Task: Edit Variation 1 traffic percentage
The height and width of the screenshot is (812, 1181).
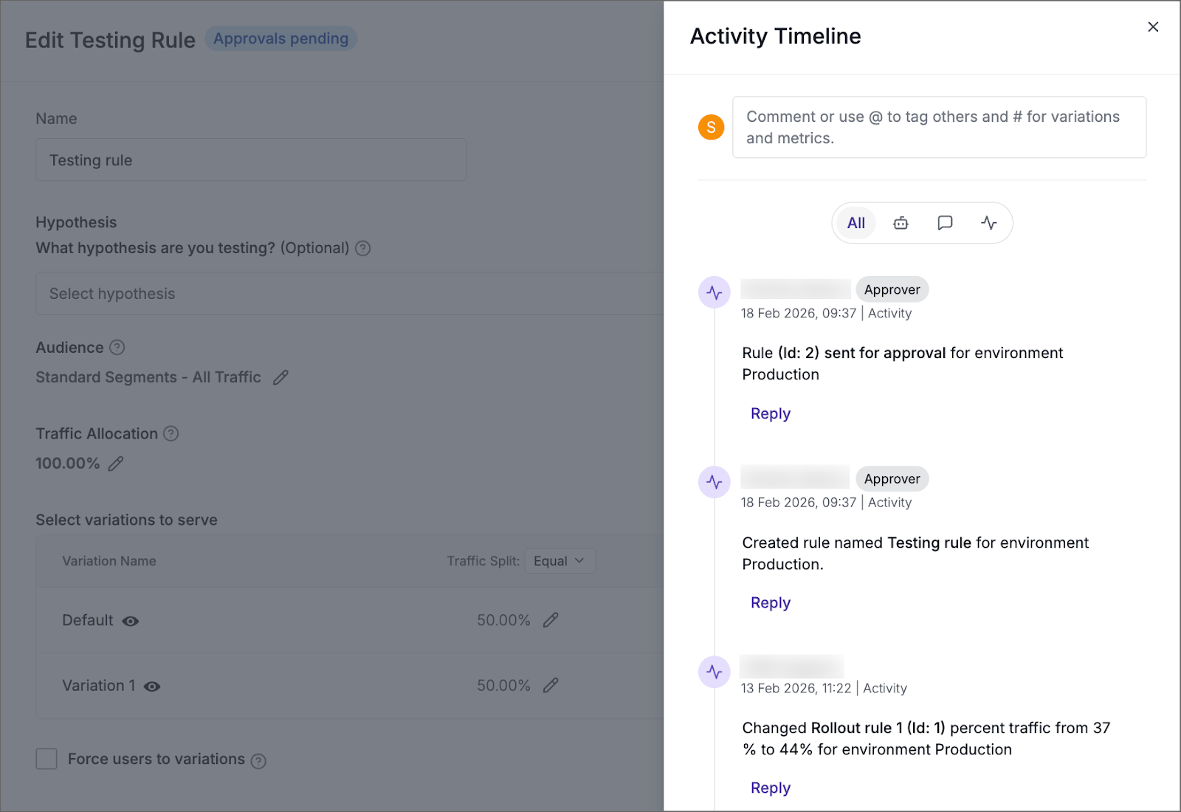Action: point(551,685)
